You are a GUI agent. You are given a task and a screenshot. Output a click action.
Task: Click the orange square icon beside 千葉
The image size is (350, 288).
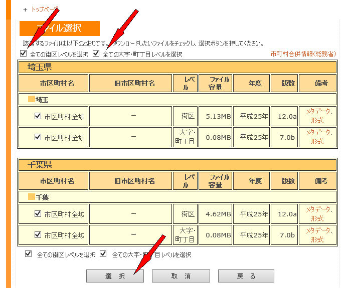[31, 197]
